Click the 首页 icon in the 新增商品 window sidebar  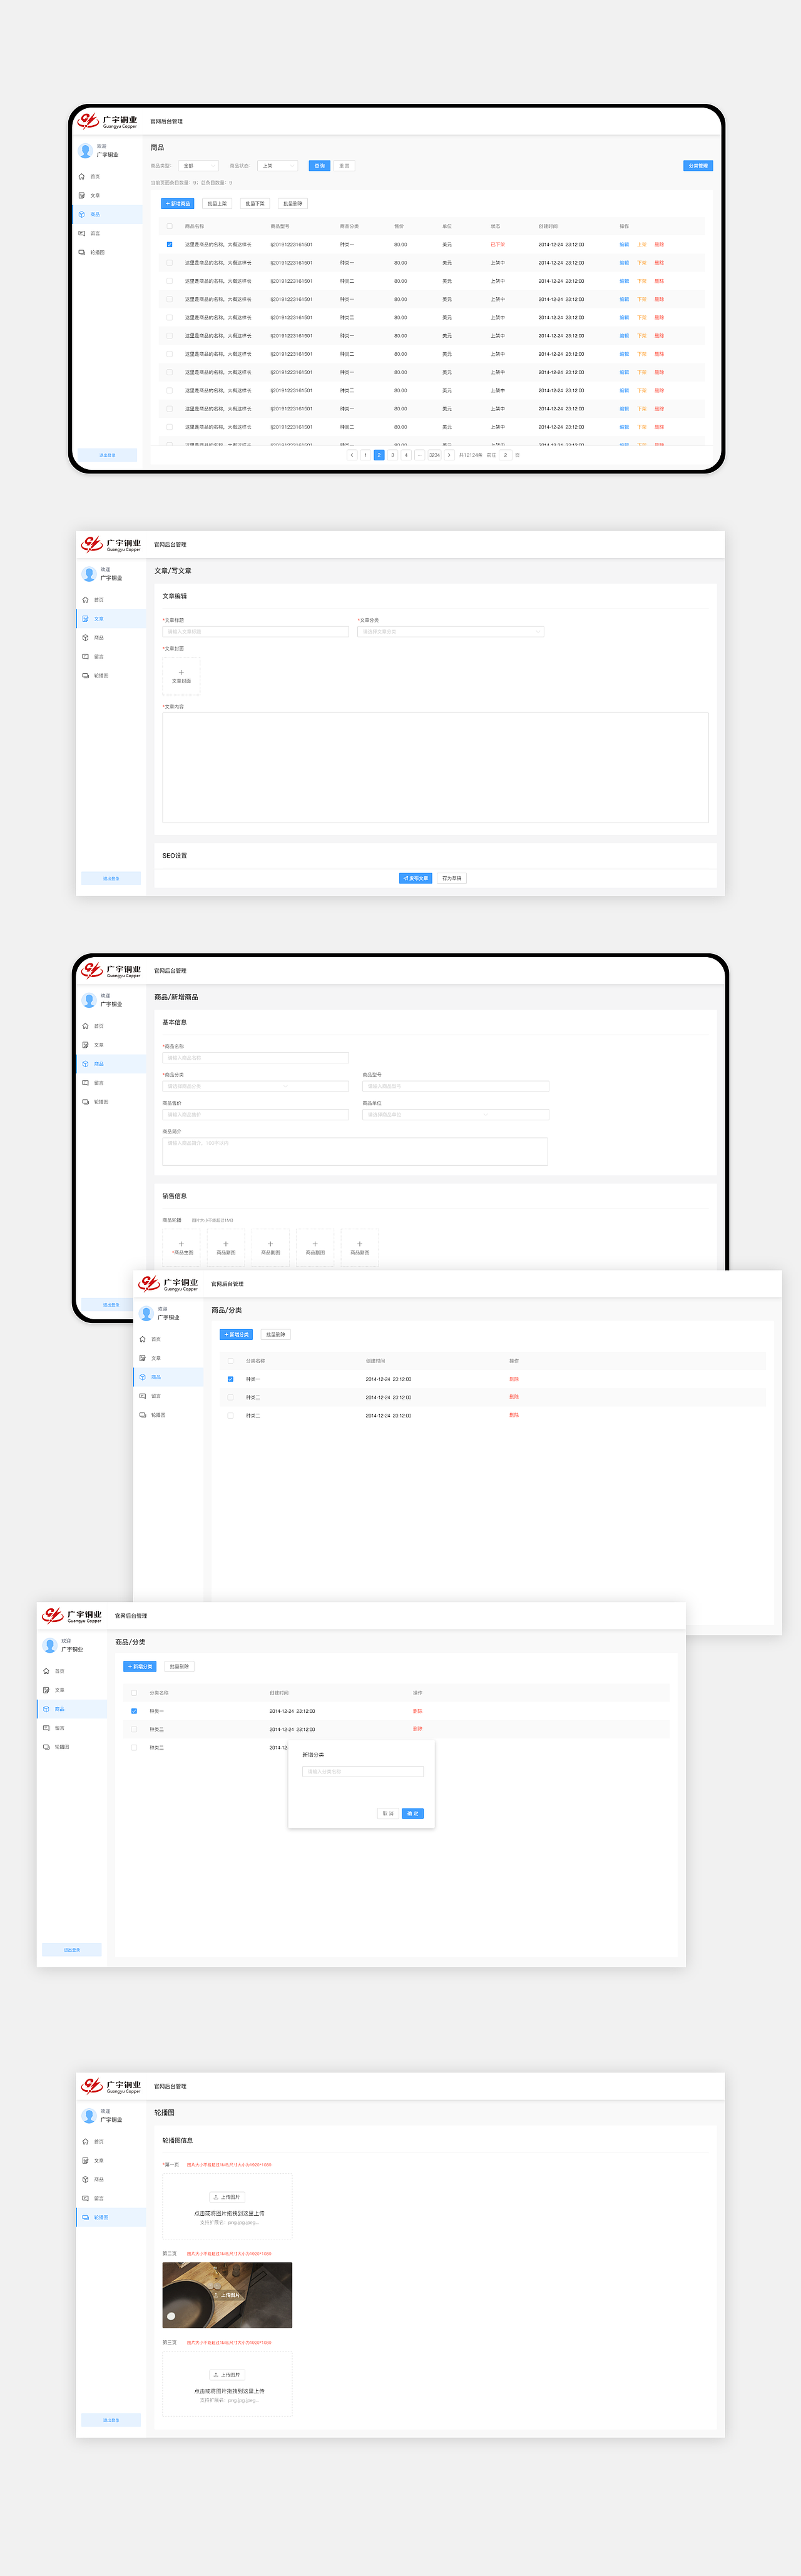click(85, 1026)
